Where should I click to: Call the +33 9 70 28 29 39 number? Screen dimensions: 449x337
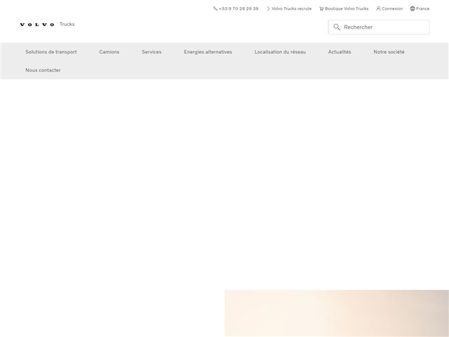[239, 8]
